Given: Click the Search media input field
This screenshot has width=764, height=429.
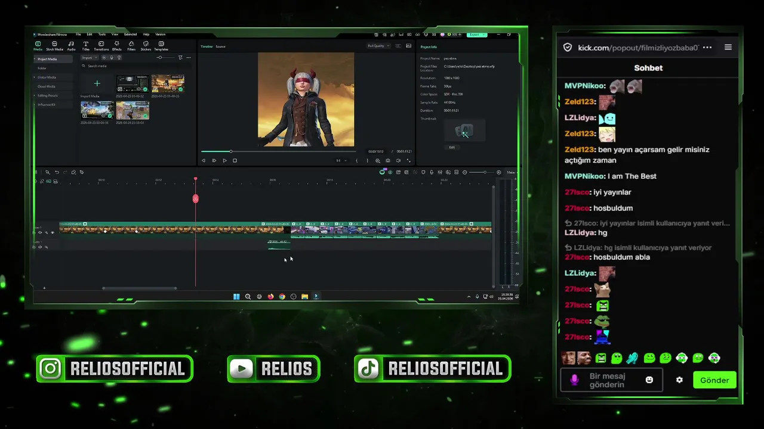Looking at the screenshot, I should [137, 66].
